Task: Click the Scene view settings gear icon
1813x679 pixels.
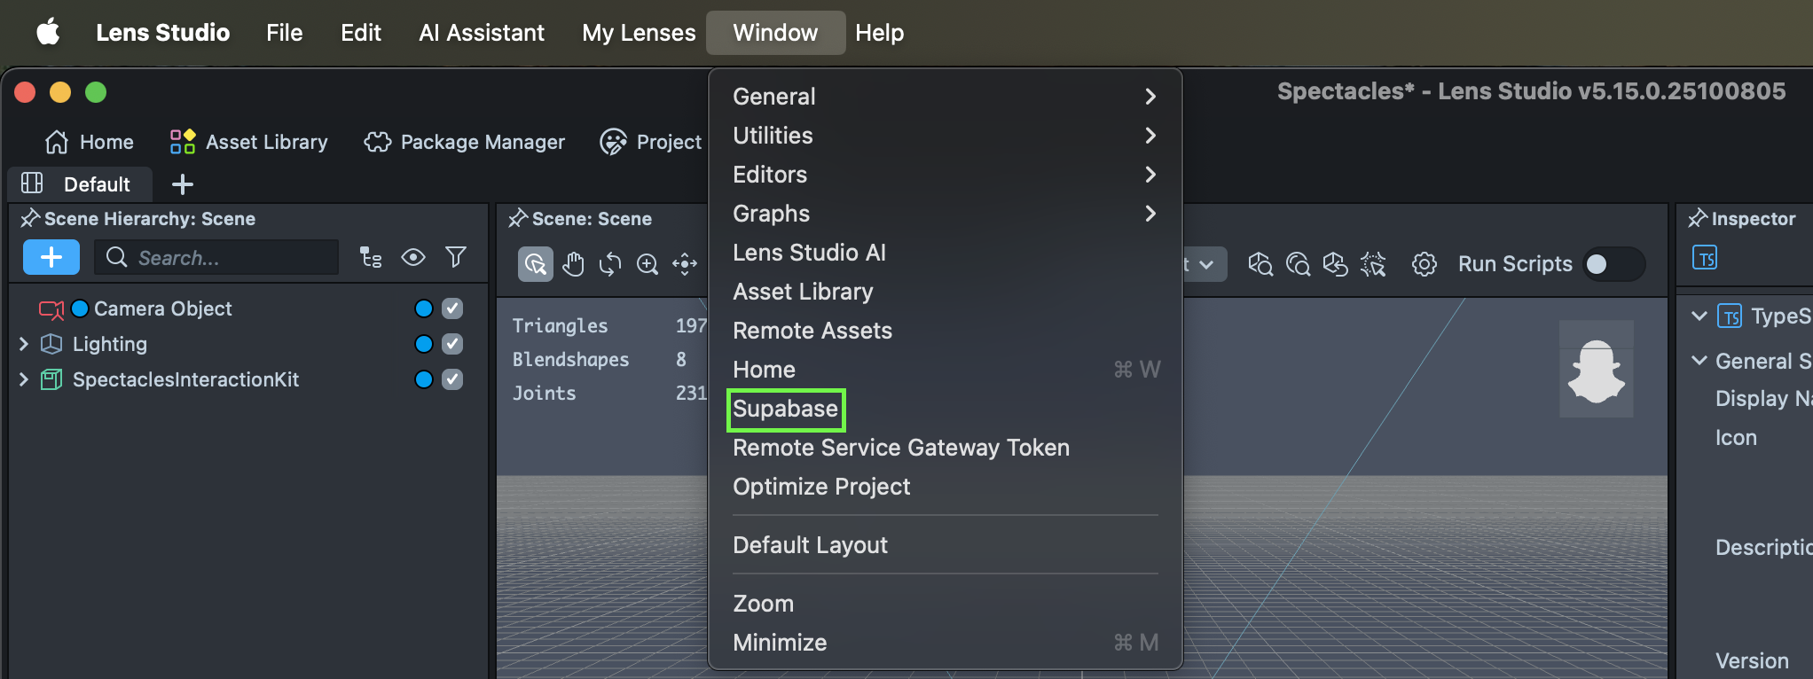Action: pyautogui.click(x=1424, y=264)
